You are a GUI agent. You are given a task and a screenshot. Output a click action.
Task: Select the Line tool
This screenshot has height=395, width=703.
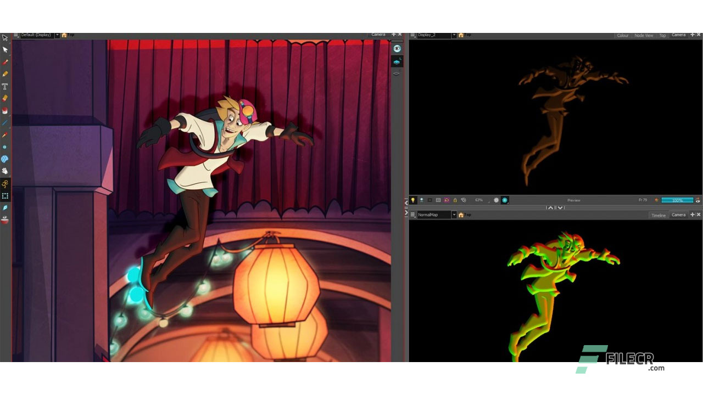5,122
